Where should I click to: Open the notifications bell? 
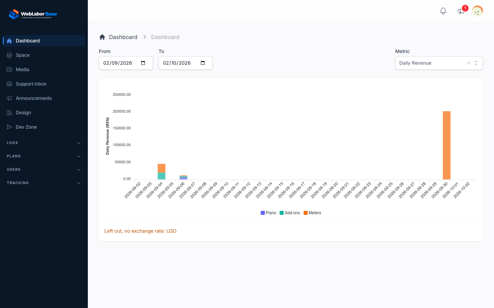[x=443, y=11]
